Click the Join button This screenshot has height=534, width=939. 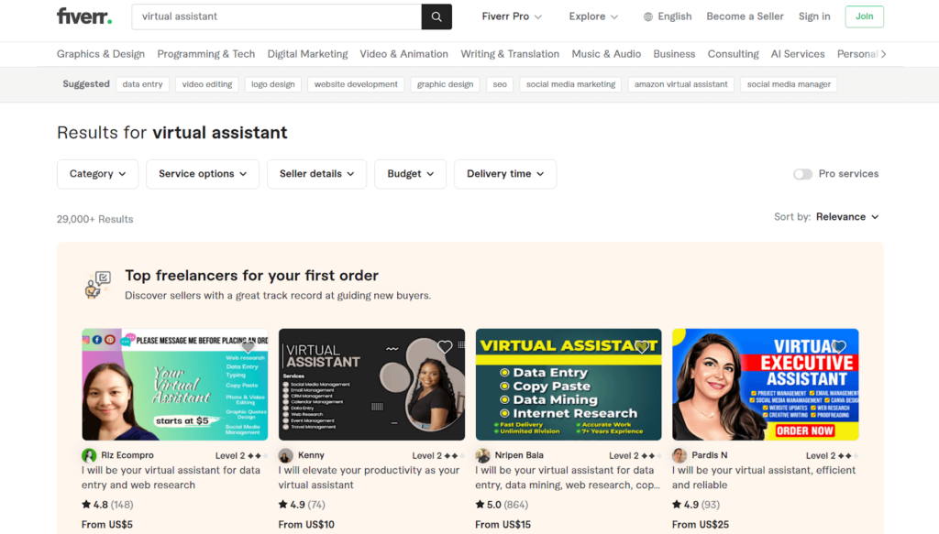tap(864, 16)
